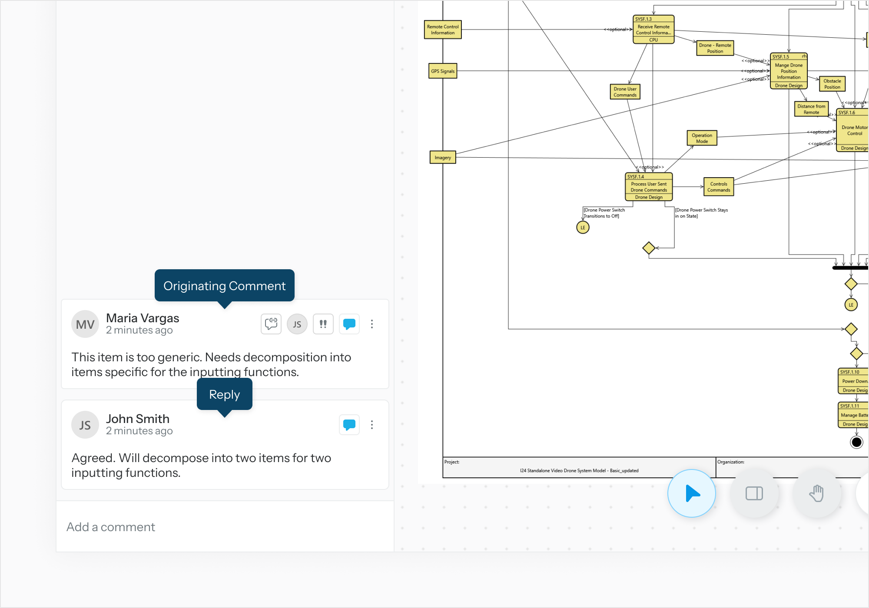Click the Reply tooltip label
The width and height of the screenshot is (869, 608).
[225, 394]
